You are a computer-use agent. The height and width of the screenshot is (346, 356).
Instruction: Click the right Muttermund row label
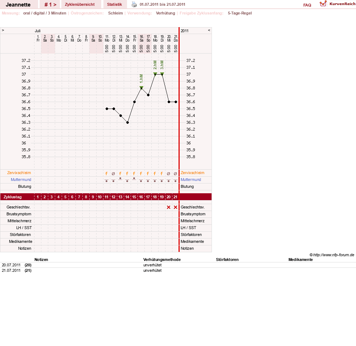point(191,180)
